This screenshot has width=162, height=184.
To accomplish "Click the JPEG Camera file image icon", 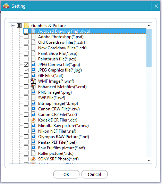I will [33, 65].
